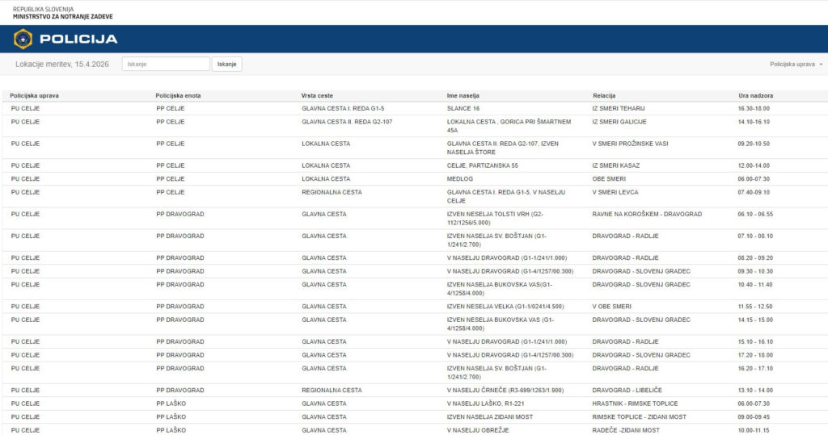Click the Vrsta ceste column header
The width and height of the screenshot is (828, 435).
(317, 95)
